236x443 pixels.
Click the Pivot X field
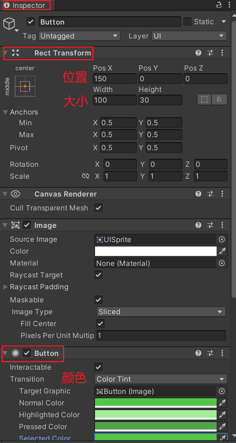[118, 148]
